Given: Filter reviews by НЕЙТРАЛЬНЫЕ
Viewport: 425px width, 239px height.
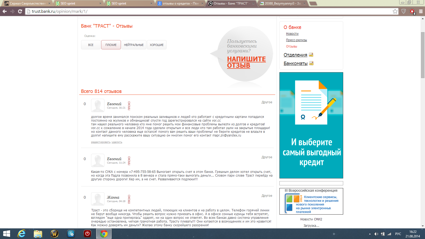Looking at the screenshot, I should (134, 45).
